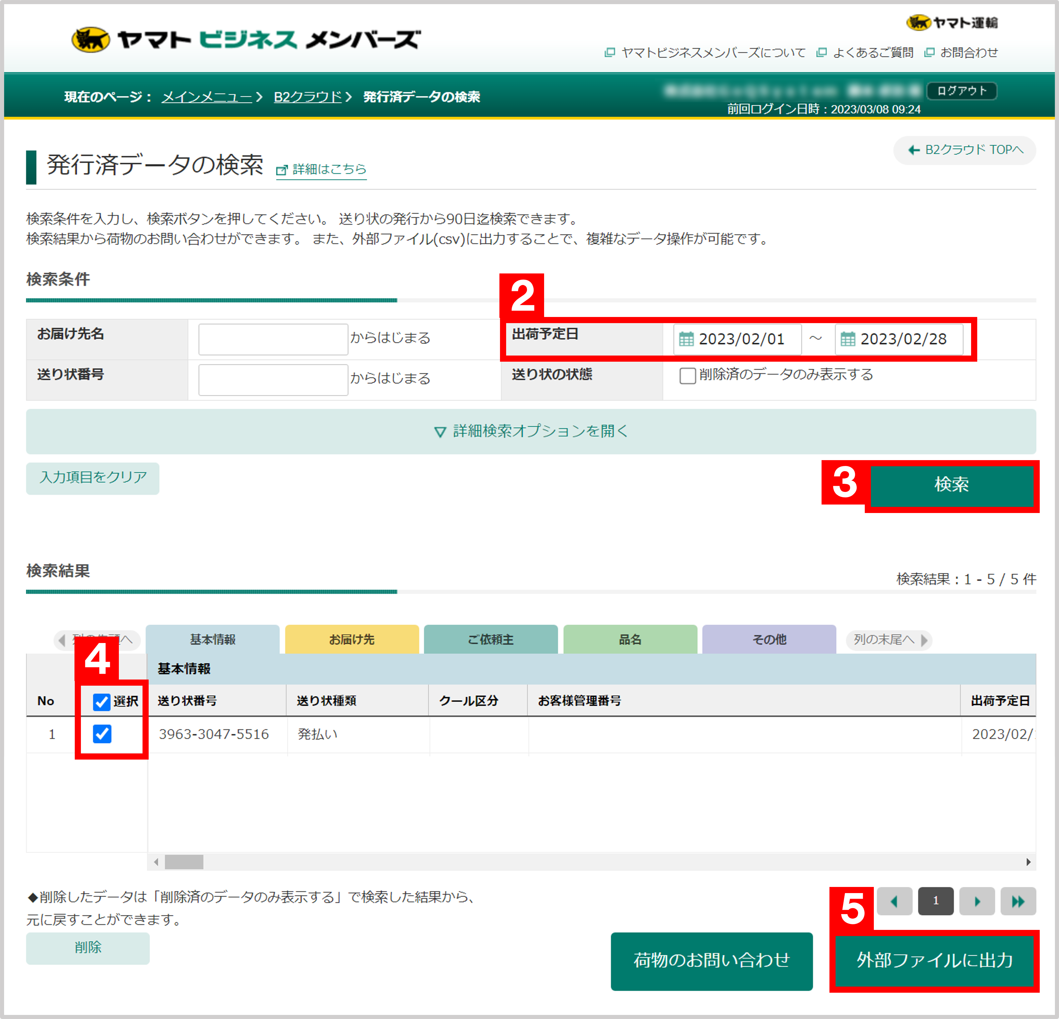Click the 送り状番号 input field
The width and height of the screenshot is (1059, 1019).
[273, 379]
